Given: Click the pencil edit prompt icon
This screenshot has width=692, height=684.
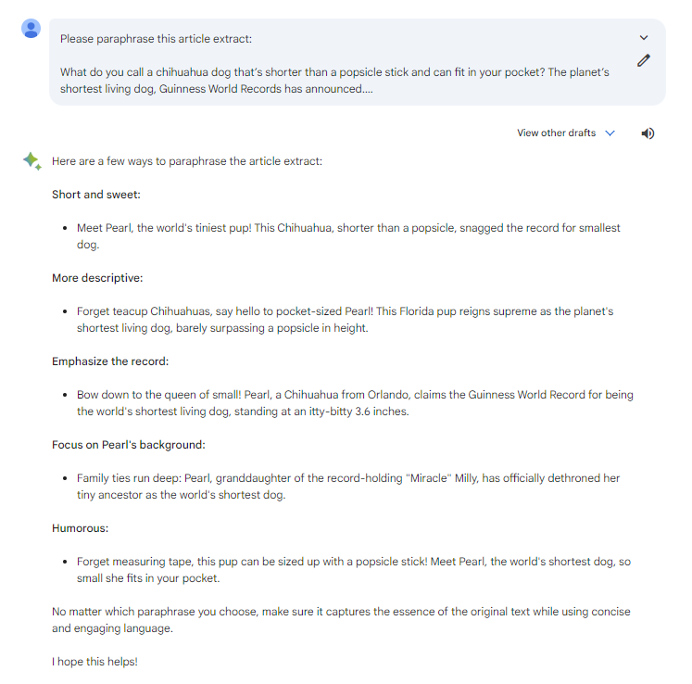Looking at the screenshot, I should pyautogui.click(x=644, y=60).
